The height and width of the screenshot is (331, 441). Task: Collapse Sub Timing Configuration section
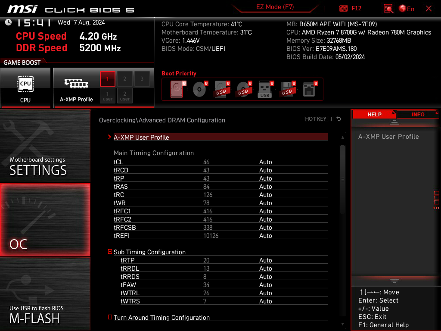pyautogui.click(x=110, y=252)
